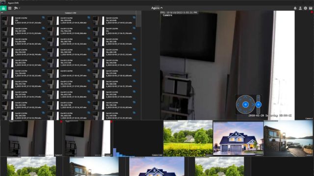Click blue icon on third recording in second row
This screenshot has height=176, width=314.
click(134, 28)
